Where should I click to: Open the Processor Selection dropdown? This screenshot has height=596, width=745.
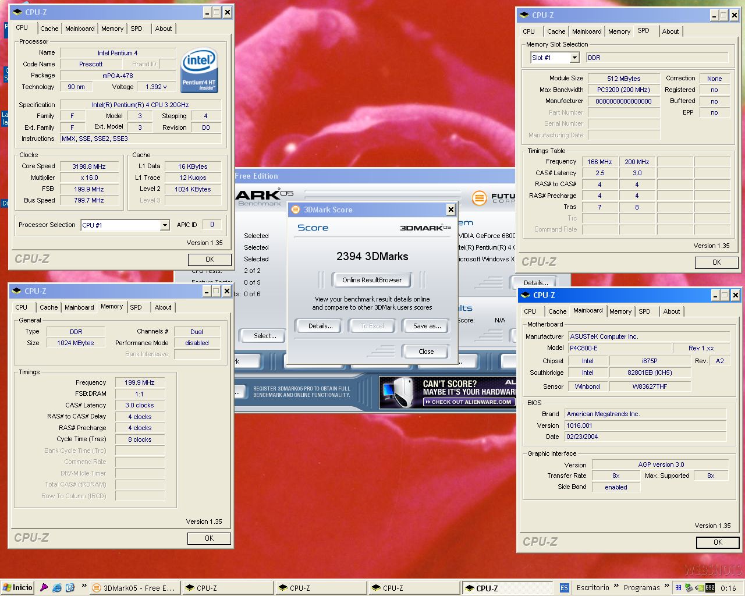(165, 225)
